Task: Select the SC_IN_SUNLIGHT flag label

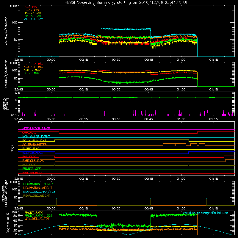Action: (x=34, y=140)
